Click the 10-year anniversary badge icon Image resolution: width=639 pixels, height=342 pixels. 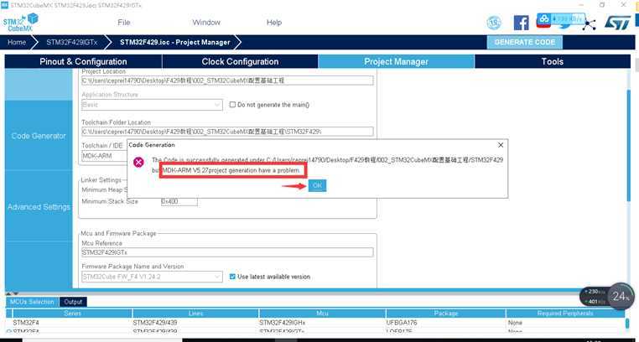494,23
